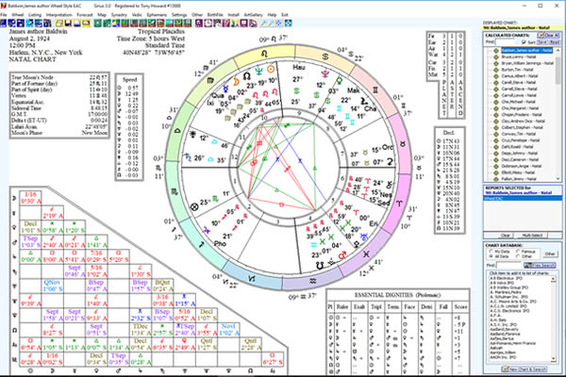The height and width of the screenshot is (377, 566).
Task: Click the Other button beside the database radio buttons
Action: pos(550,254)
